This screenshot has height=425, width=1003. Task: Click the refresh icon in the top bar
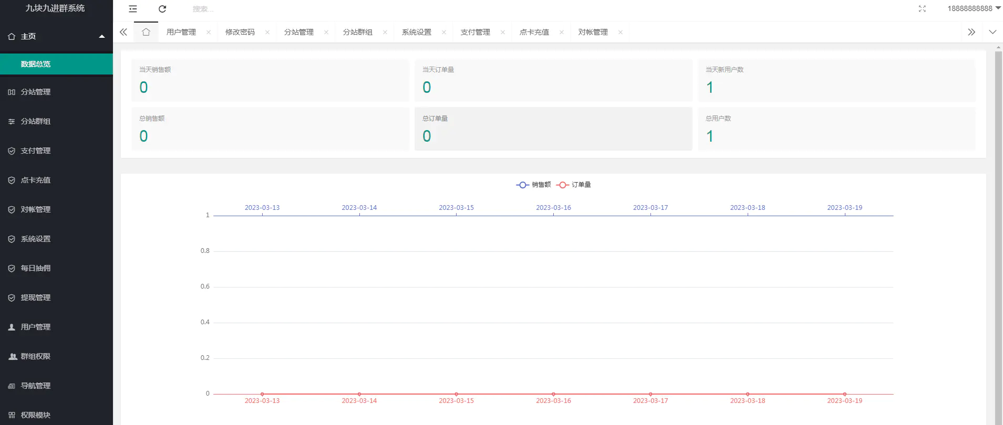click(162, 9)
